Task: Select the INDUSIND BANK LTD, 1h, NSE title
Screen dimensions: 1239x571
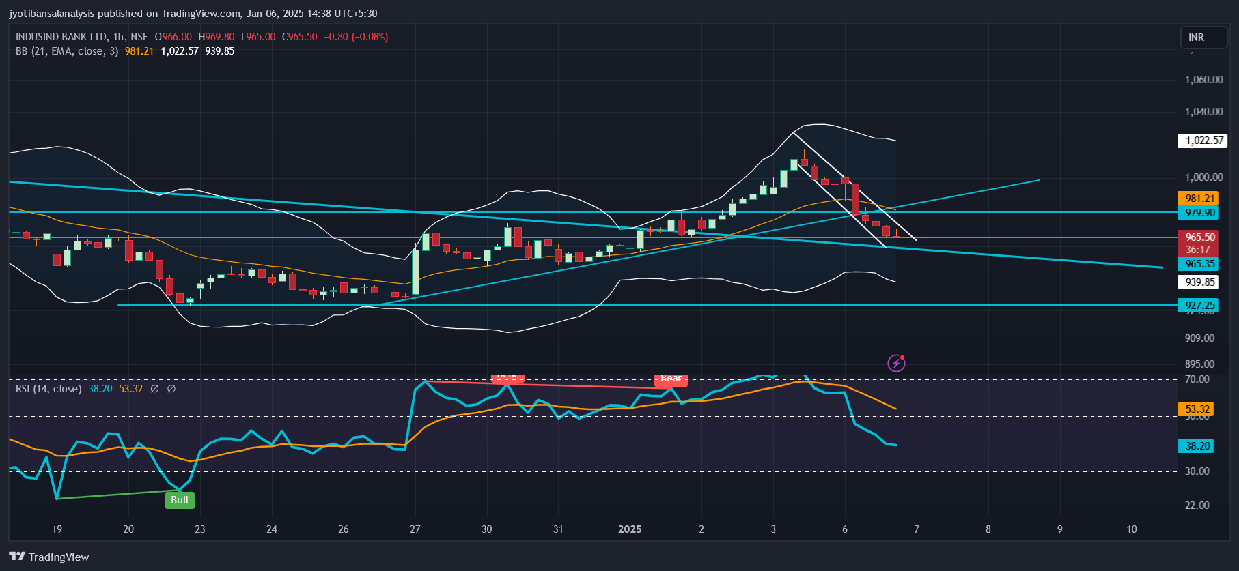Action: coord(82,37)
